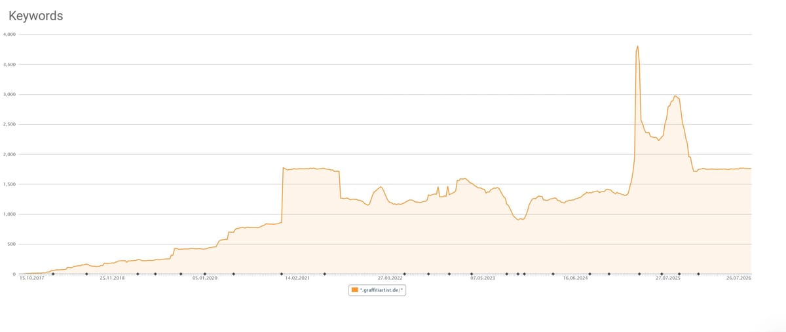Select the 500 y-axis label
Image resolution: width=786 pixels, height=332 pixels.
(x=12, y=244)
